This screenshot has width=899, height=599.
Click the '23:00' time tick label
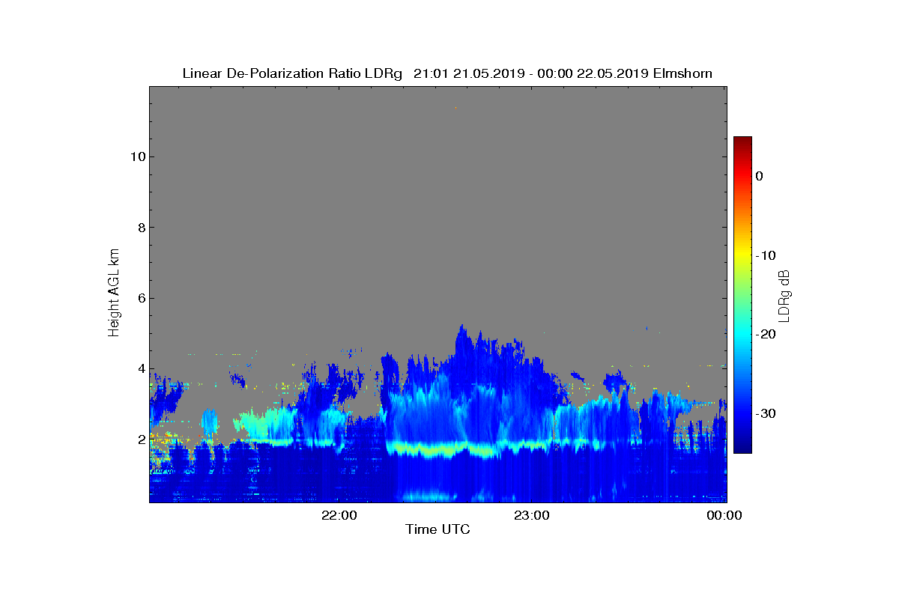[x=532, y=515]
